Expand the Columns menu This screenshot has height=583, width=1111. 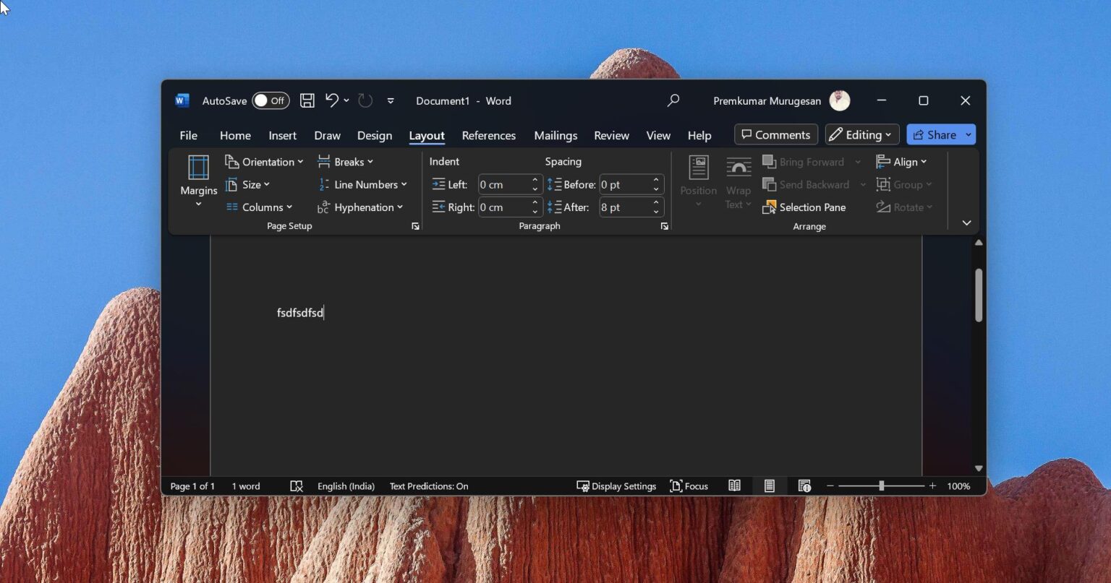(260, 207)
